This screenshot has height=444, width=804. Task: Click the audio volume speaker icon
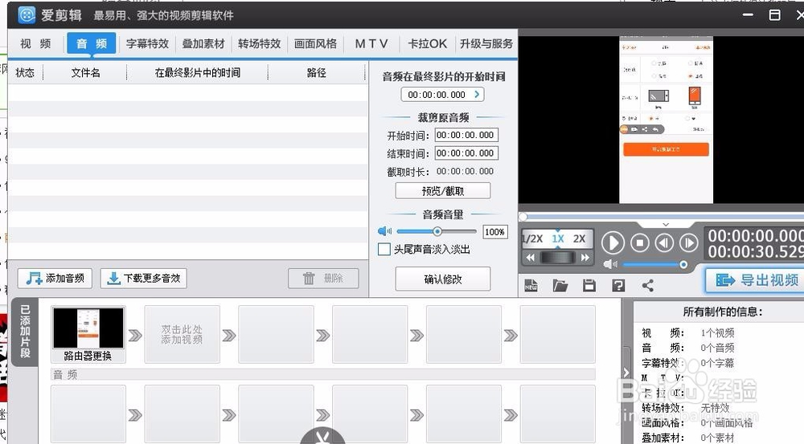(384, 231)
